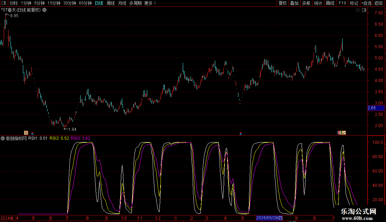Click the panel layout icon at top-left

coord(4,3)
